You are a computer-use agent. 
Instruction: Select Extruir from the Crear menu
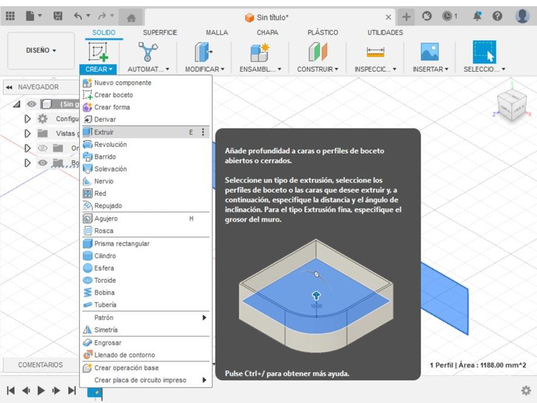pos(145,132)
